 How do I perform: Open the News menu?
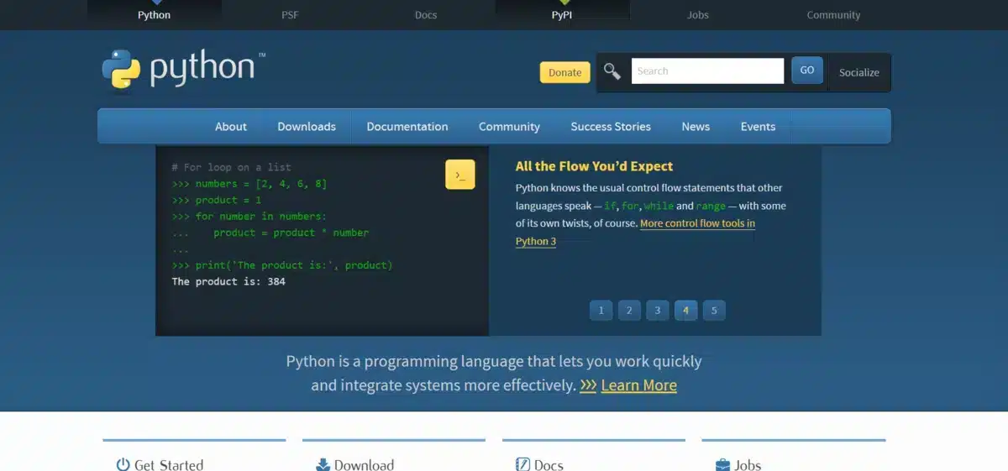coord(696,127)
